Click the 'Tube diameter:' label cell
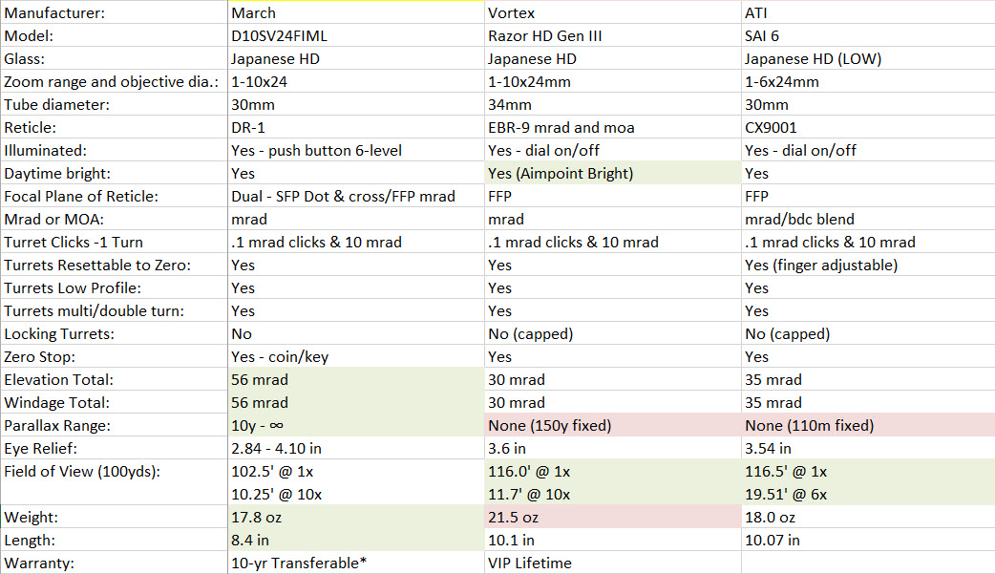995x574 pixels. pyautogui.click(x=115, y=104)
